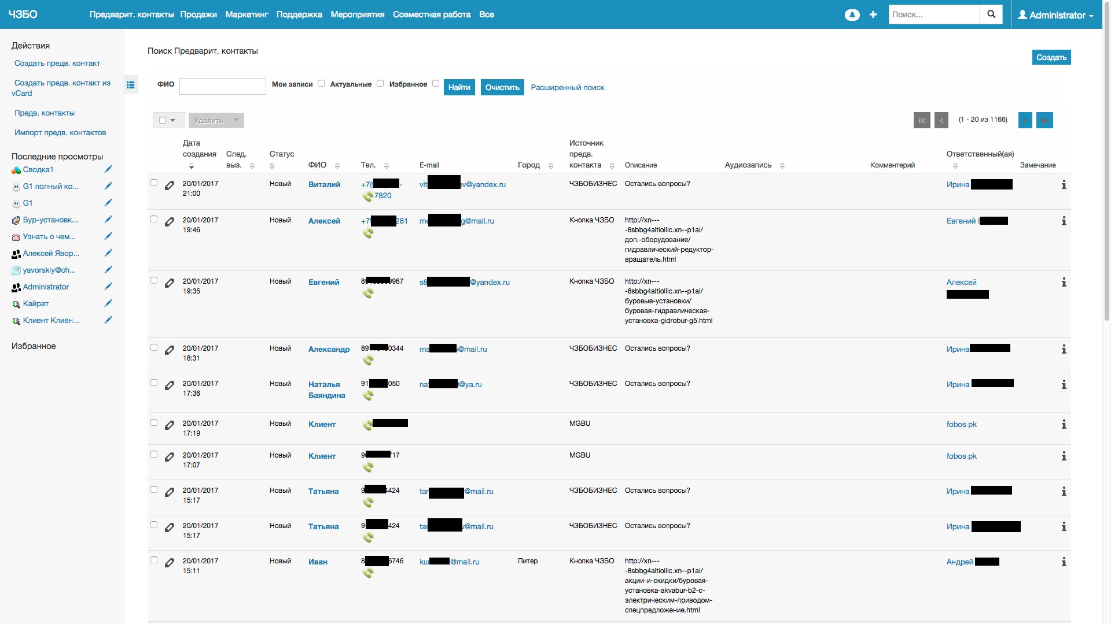This screenshot has width=1111, height=624.
Task: Click the phone call icon for Евгений
Action: coord(368,294)
